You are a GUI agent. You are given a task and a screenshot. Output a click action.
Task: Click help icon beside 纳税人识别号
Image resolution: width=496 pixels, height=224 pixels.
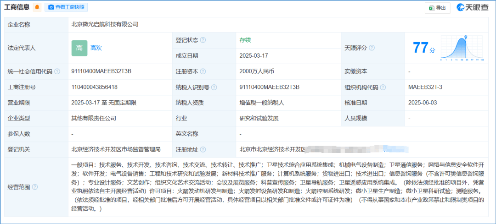click(214, 87)
